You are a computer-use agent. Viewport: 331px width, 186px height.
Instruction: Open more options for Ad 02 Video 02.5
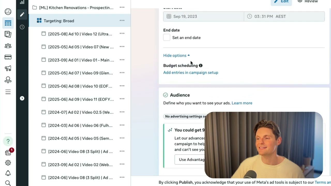(x=122, y=112)
